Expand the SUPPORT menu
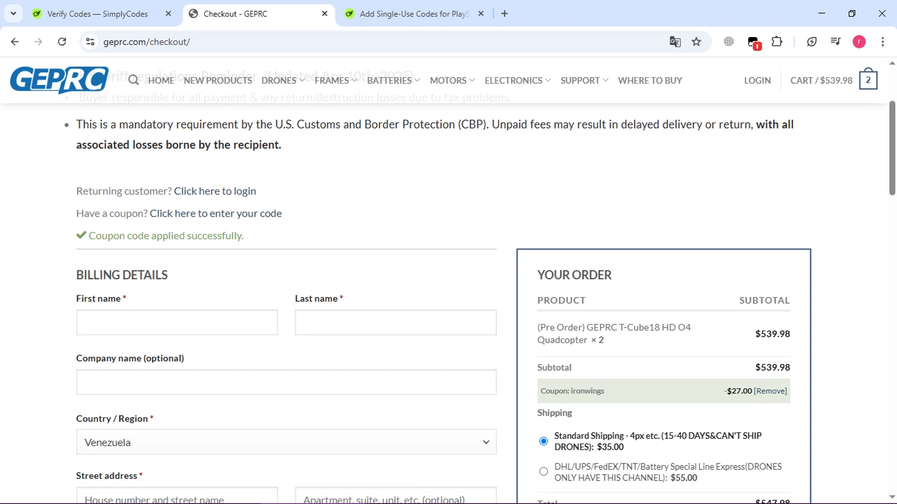The height and width of the screenshot is (504, 897). click(x=584, y=80)
